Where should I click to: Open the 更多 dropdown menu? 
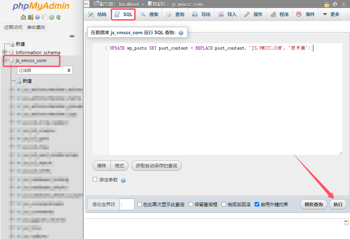click(x=331, y=14)
